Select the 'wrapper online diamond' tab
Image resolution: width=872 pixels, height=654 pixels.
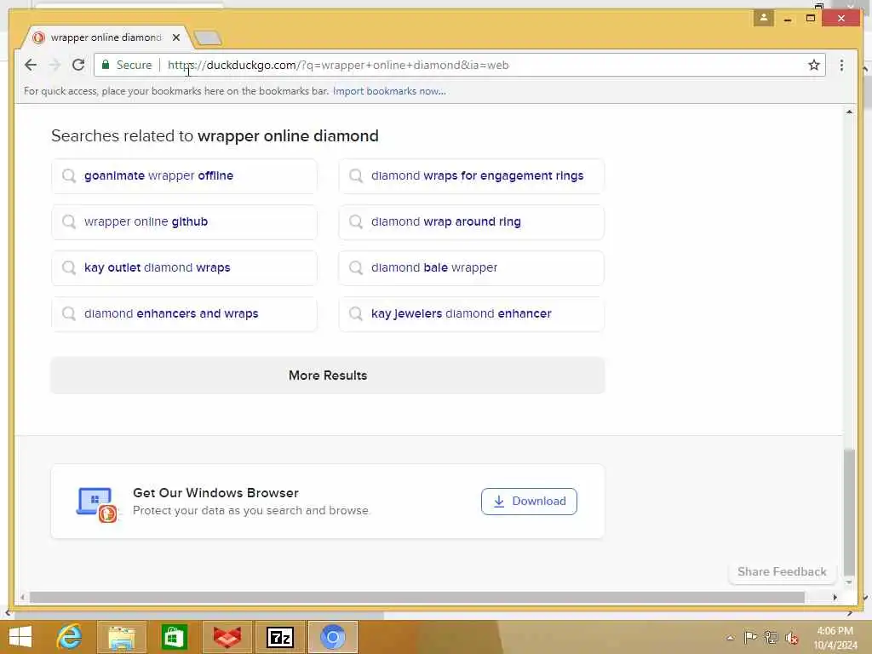coord(106,37)
